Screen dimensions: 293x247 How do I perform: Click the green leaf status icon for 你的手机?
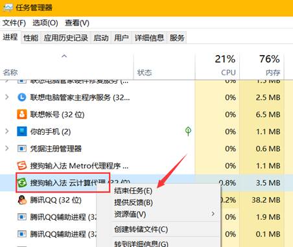click(x=188, y=131)
